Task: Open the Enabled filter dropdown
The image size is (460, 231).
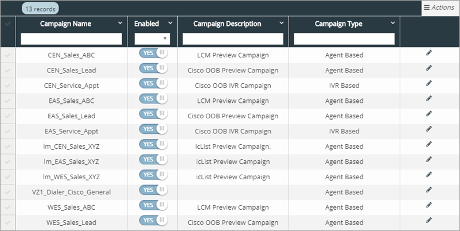Action: (x=152, y=38)
